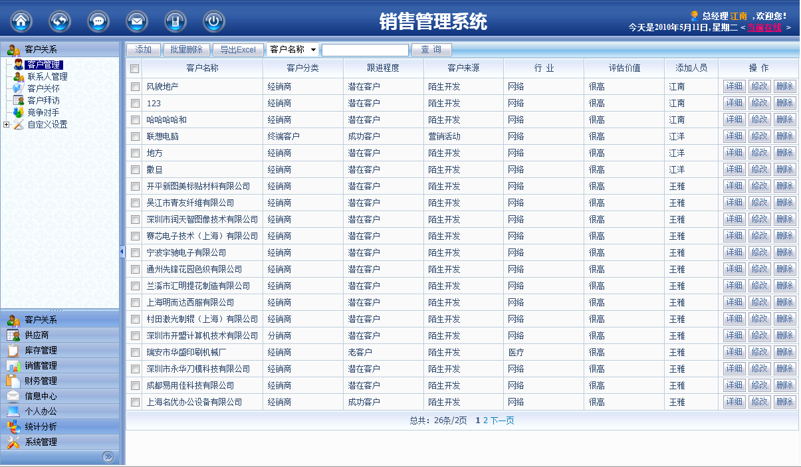Open the 统计分析 module
The height and width of the screenshot is (467, 801).
(41, 426)
